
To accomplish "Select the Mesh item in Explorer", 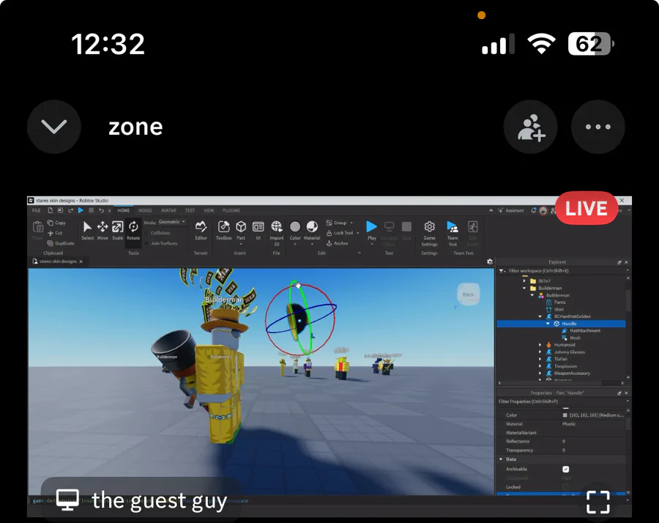I will pos(571,338).
